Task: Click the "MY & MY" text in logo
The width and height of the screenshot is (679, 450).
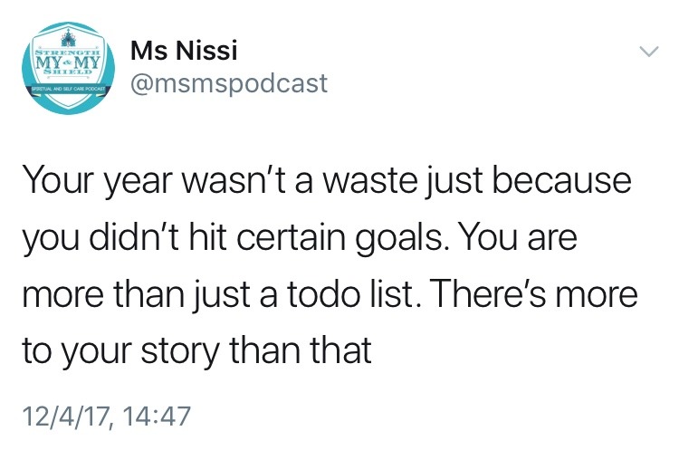Action: point(64,64)
